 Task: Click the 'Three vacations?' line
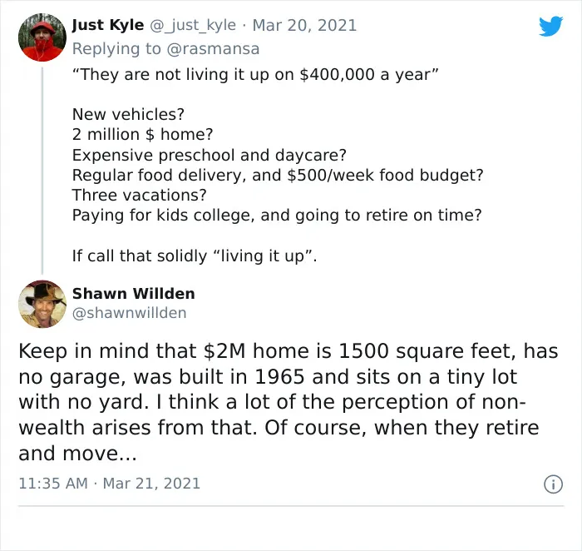click(x=139, y=195)
